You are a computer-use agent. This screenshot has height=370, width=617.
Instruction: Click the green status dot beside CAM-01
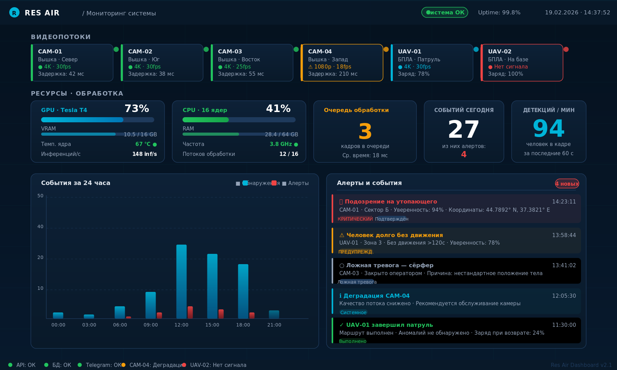tap(116, 49)
